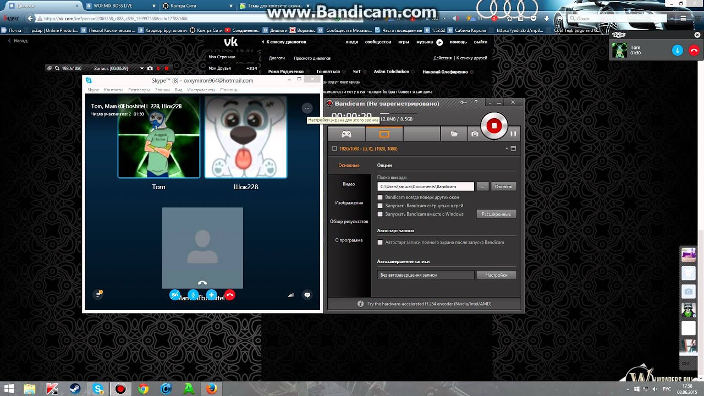
Task: Open Skype Звонки menu
Action: [x=162, y=90]
